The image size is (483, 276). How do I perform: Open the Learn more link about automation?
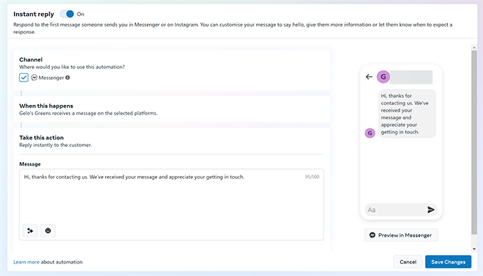26,262
